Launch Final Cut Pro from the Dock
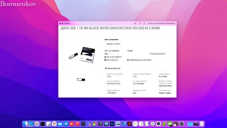This screenshot has height=128, width=227. click(95, 124)
